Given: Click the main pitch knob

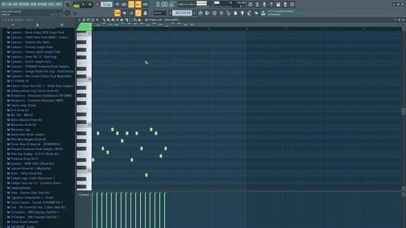Looking at the screenshot, I should [x=68, y=13].
